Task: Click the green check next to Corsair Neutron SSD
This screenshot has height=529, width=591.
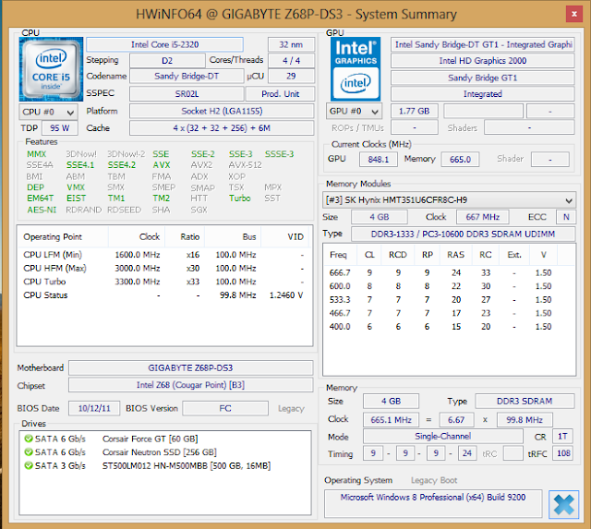Action: tap(29, 451)
